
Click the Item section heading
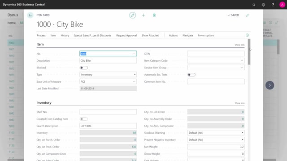[x=40, y=44]
